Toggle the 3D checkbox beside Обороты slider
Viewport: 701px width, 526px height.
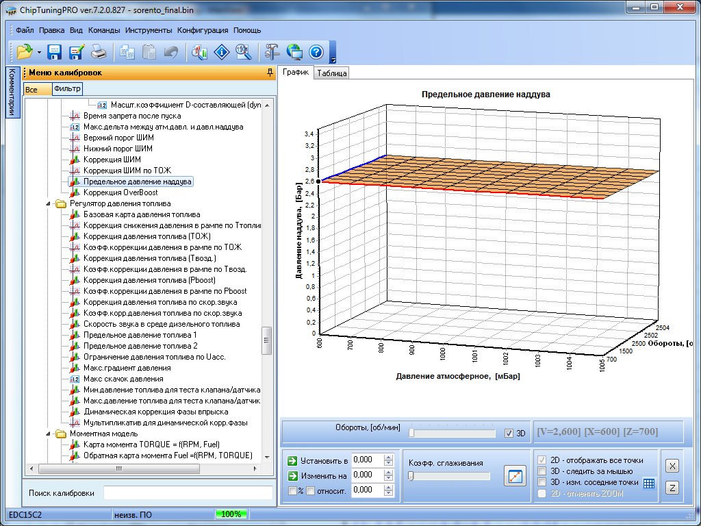(508, 433)
